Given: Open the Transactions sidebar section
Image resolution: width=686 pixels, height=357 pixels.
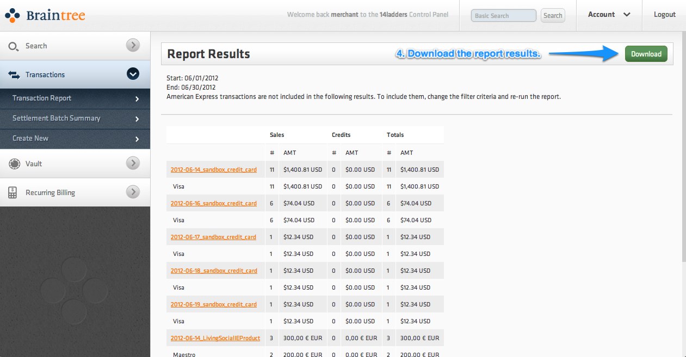Looking at the screenshot, I should [x=75, y=74].
